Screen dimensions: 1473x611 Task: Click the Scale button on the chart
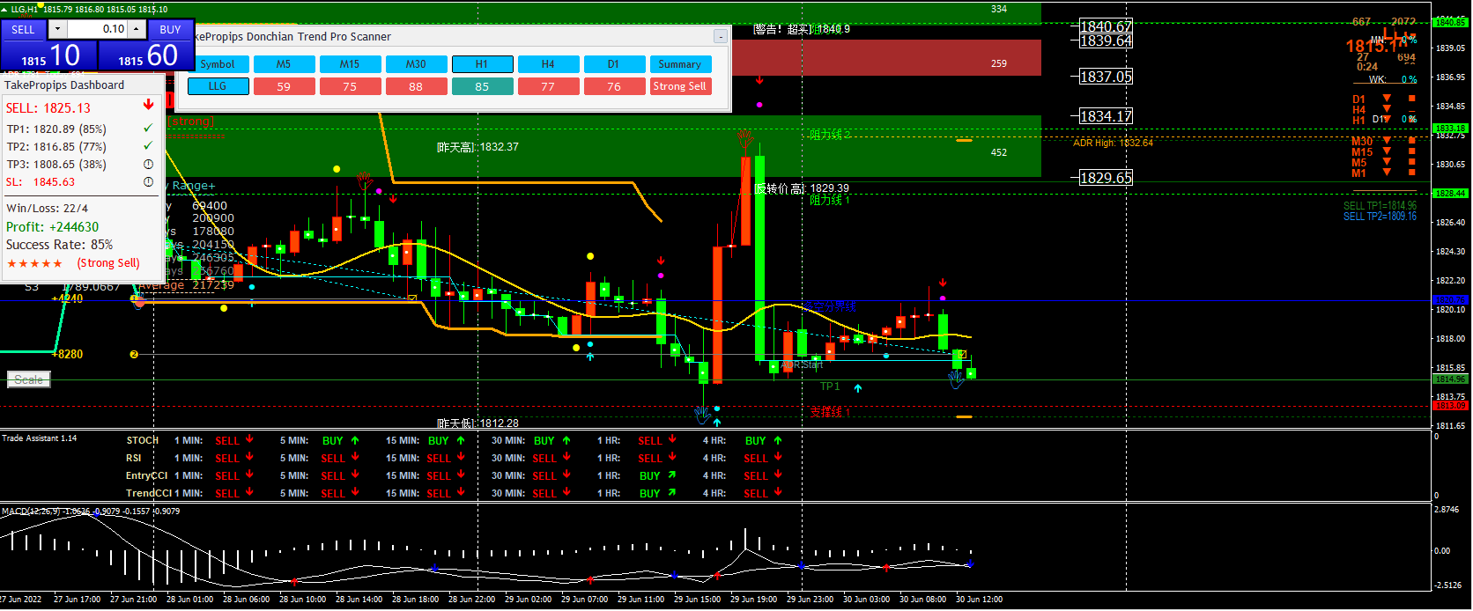click(x=29, y=379)
